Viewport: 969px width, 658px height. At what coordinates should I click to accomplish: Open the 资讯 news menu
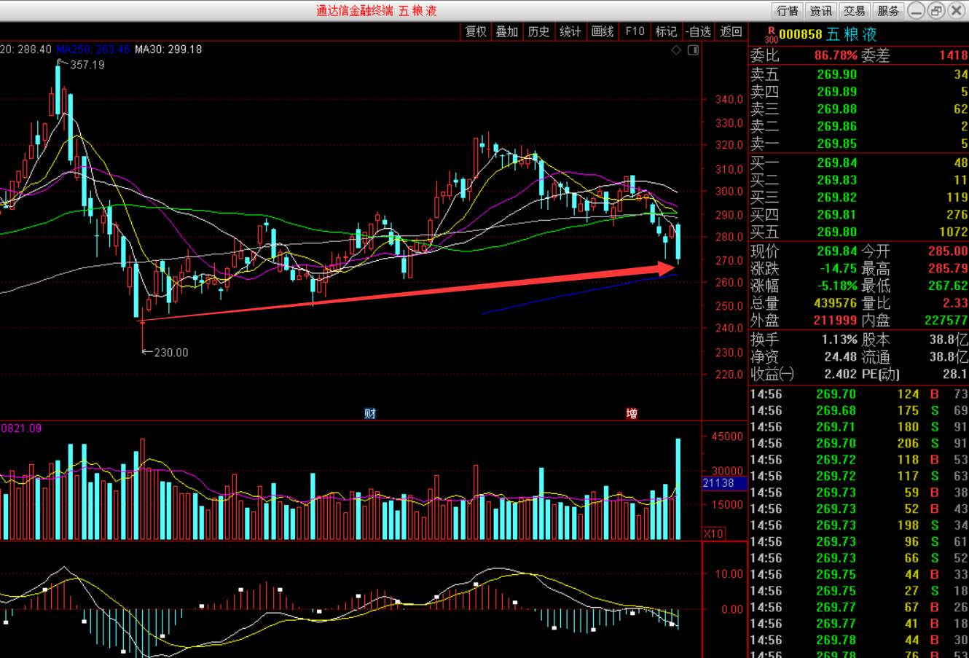[821, 11]
